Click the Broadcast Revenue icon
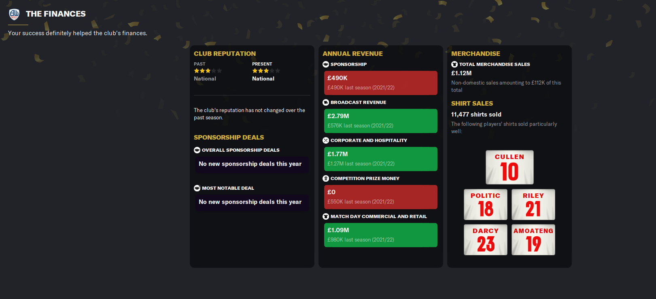Screen dimensions: 656x299 [326, 102]
